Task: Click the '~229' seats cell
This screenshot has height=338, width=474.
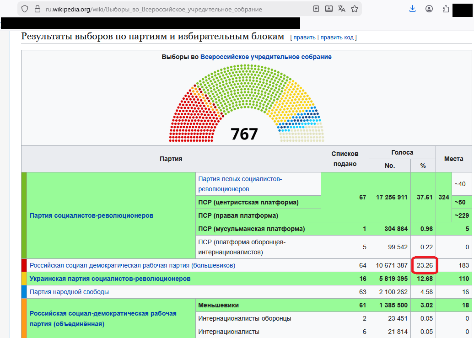Action: [x=462, y=215]
